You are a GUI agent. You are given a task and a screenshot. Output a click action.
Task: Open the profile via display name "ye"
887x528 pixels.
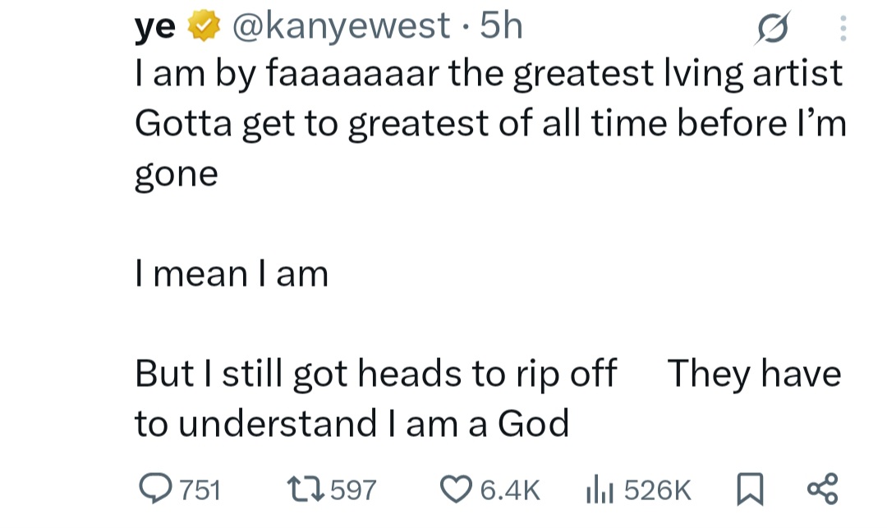click(154, 27)
